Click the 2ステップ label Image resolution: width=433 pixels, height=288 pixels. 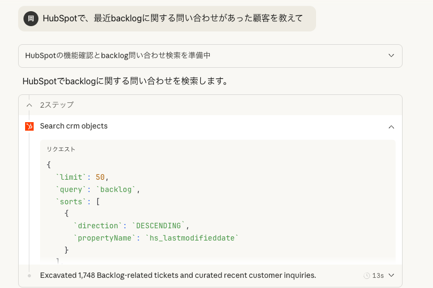click(57, 105)
